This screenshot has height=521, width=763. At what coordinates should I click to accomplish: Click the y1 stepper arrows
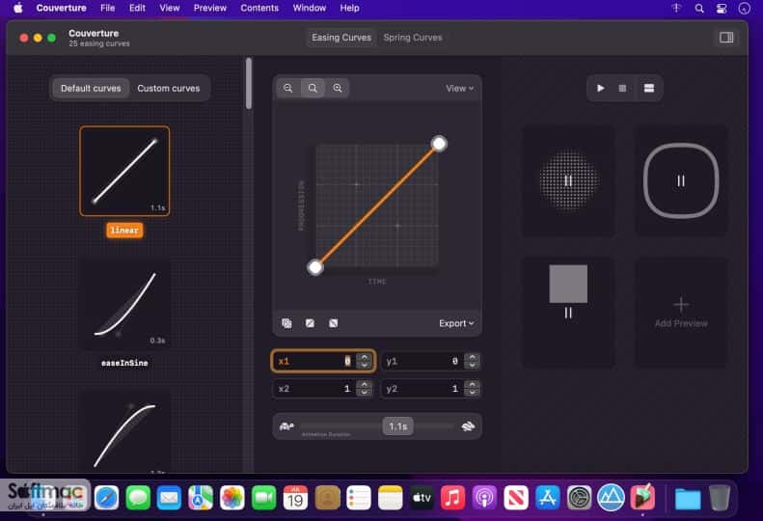click(x=472, y=361)
